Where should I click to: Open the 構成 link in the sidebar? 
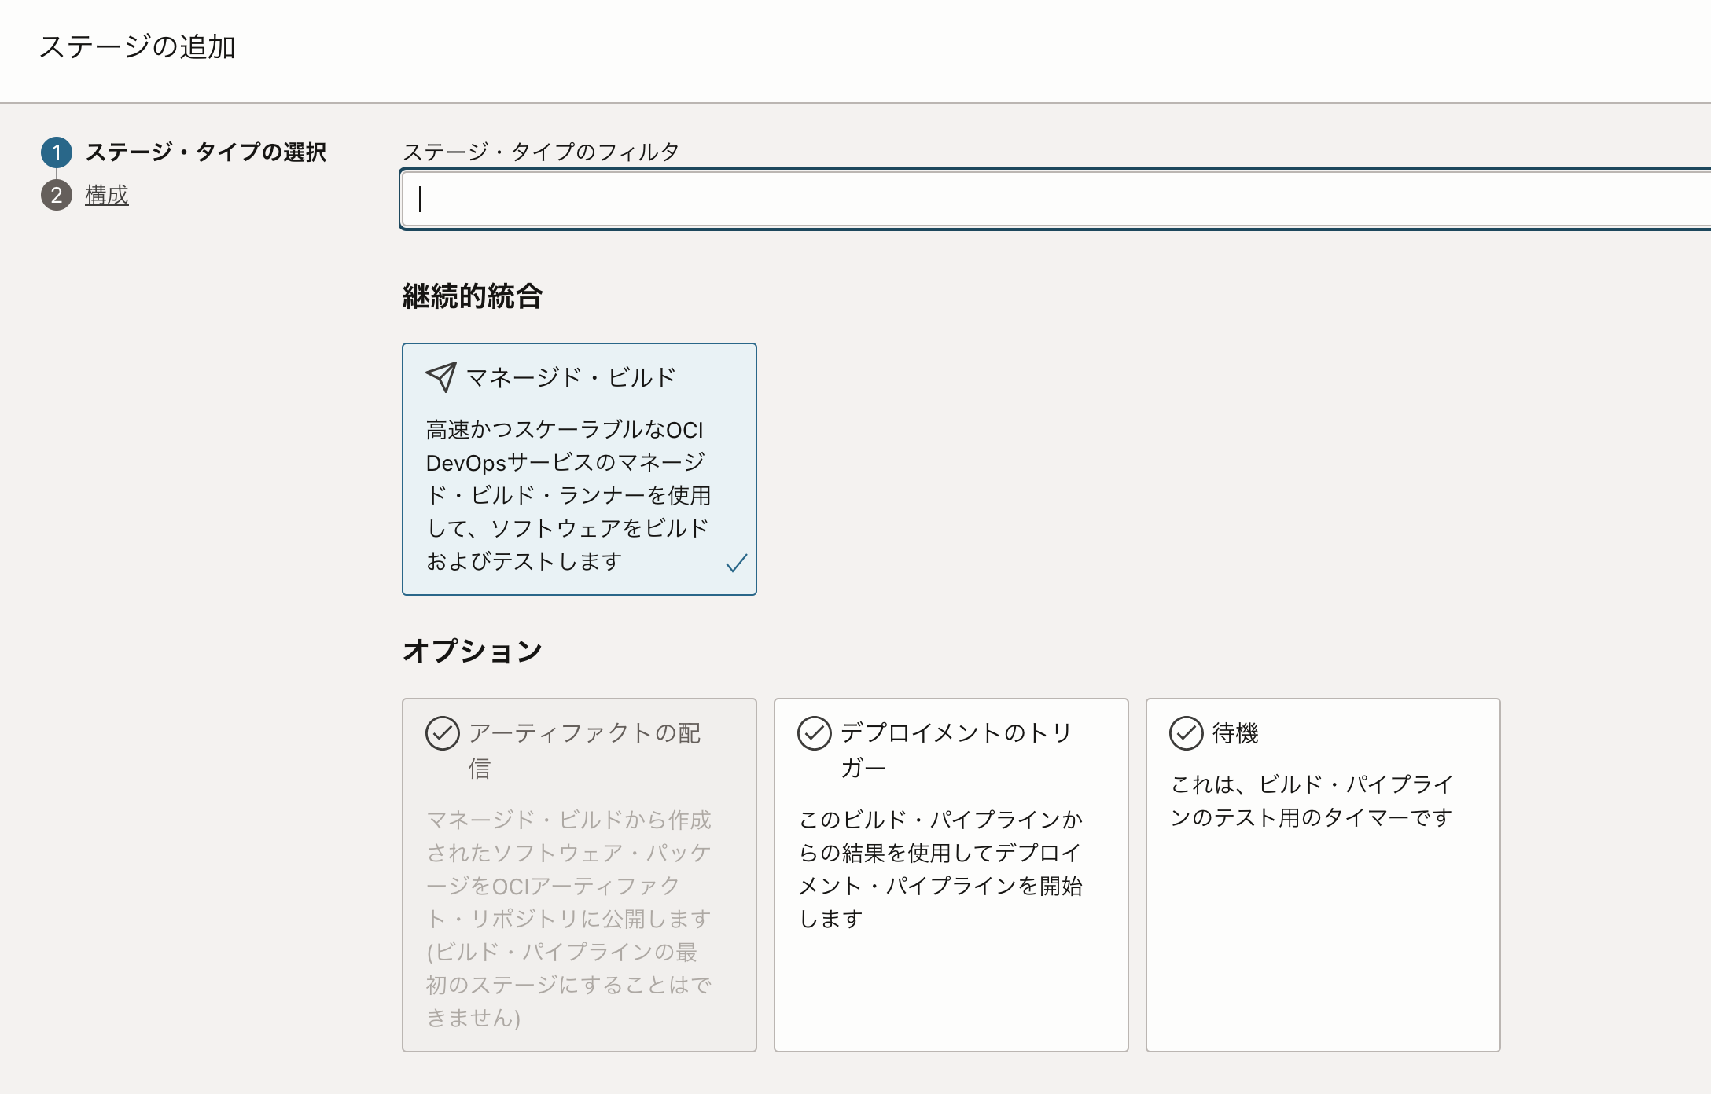pos(108,196)
